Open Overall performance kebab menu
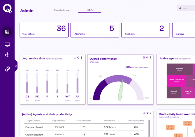 [151, 57]
